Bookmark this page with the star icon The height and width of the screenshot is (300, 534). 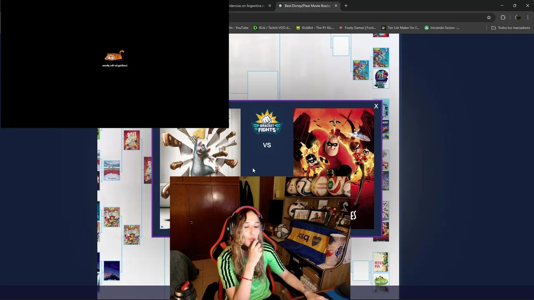pos(489,17)
